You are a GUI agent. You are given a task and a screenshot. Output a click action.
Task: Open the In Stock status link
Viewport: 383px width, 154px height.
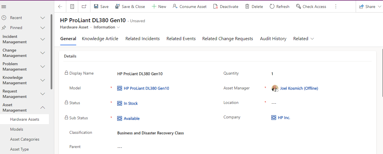click(131, 103)
